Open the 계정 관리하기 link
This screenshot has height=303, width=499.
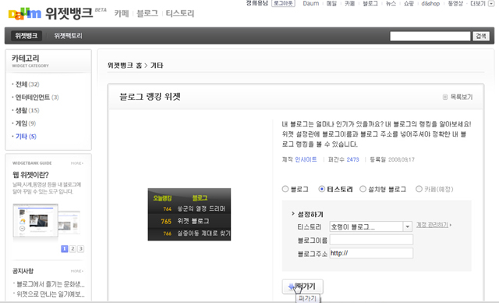coord(432,225)
